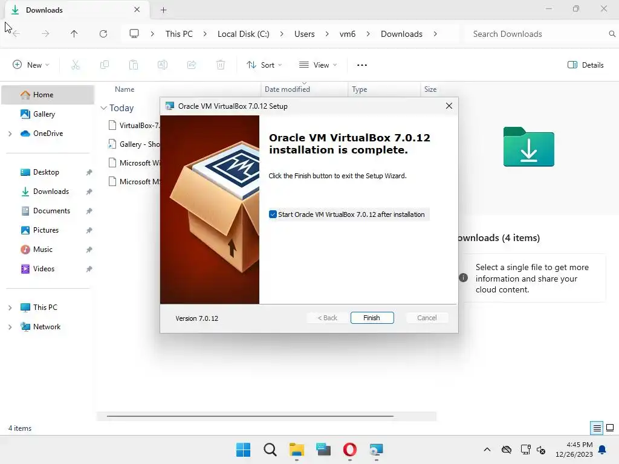Open the See more ellipsis menu
The image size is (619, 464).
click(x=362, y=65)
